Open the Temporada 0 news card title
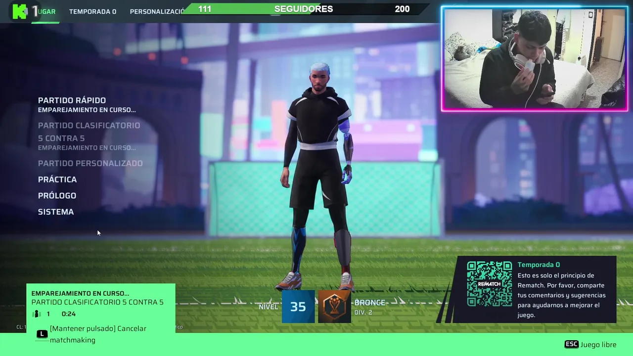This screenshot has width=633, height=356. (539, 265)
